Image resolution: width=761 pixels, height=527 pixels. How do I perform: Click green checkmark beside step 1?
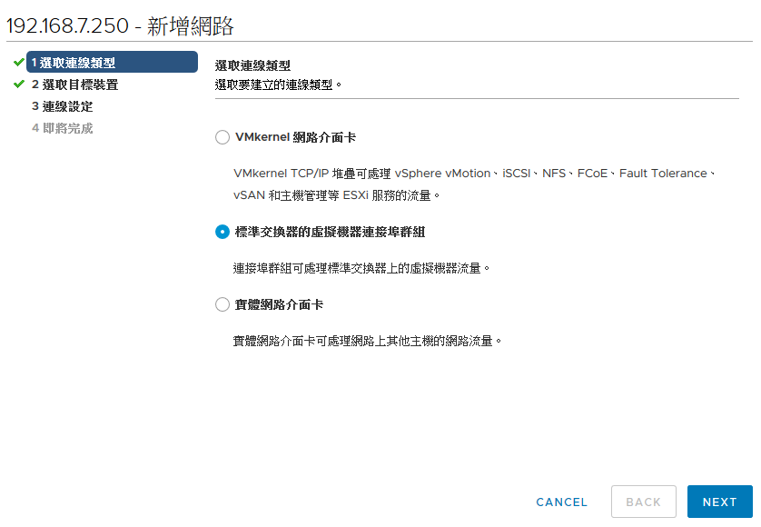19,62
